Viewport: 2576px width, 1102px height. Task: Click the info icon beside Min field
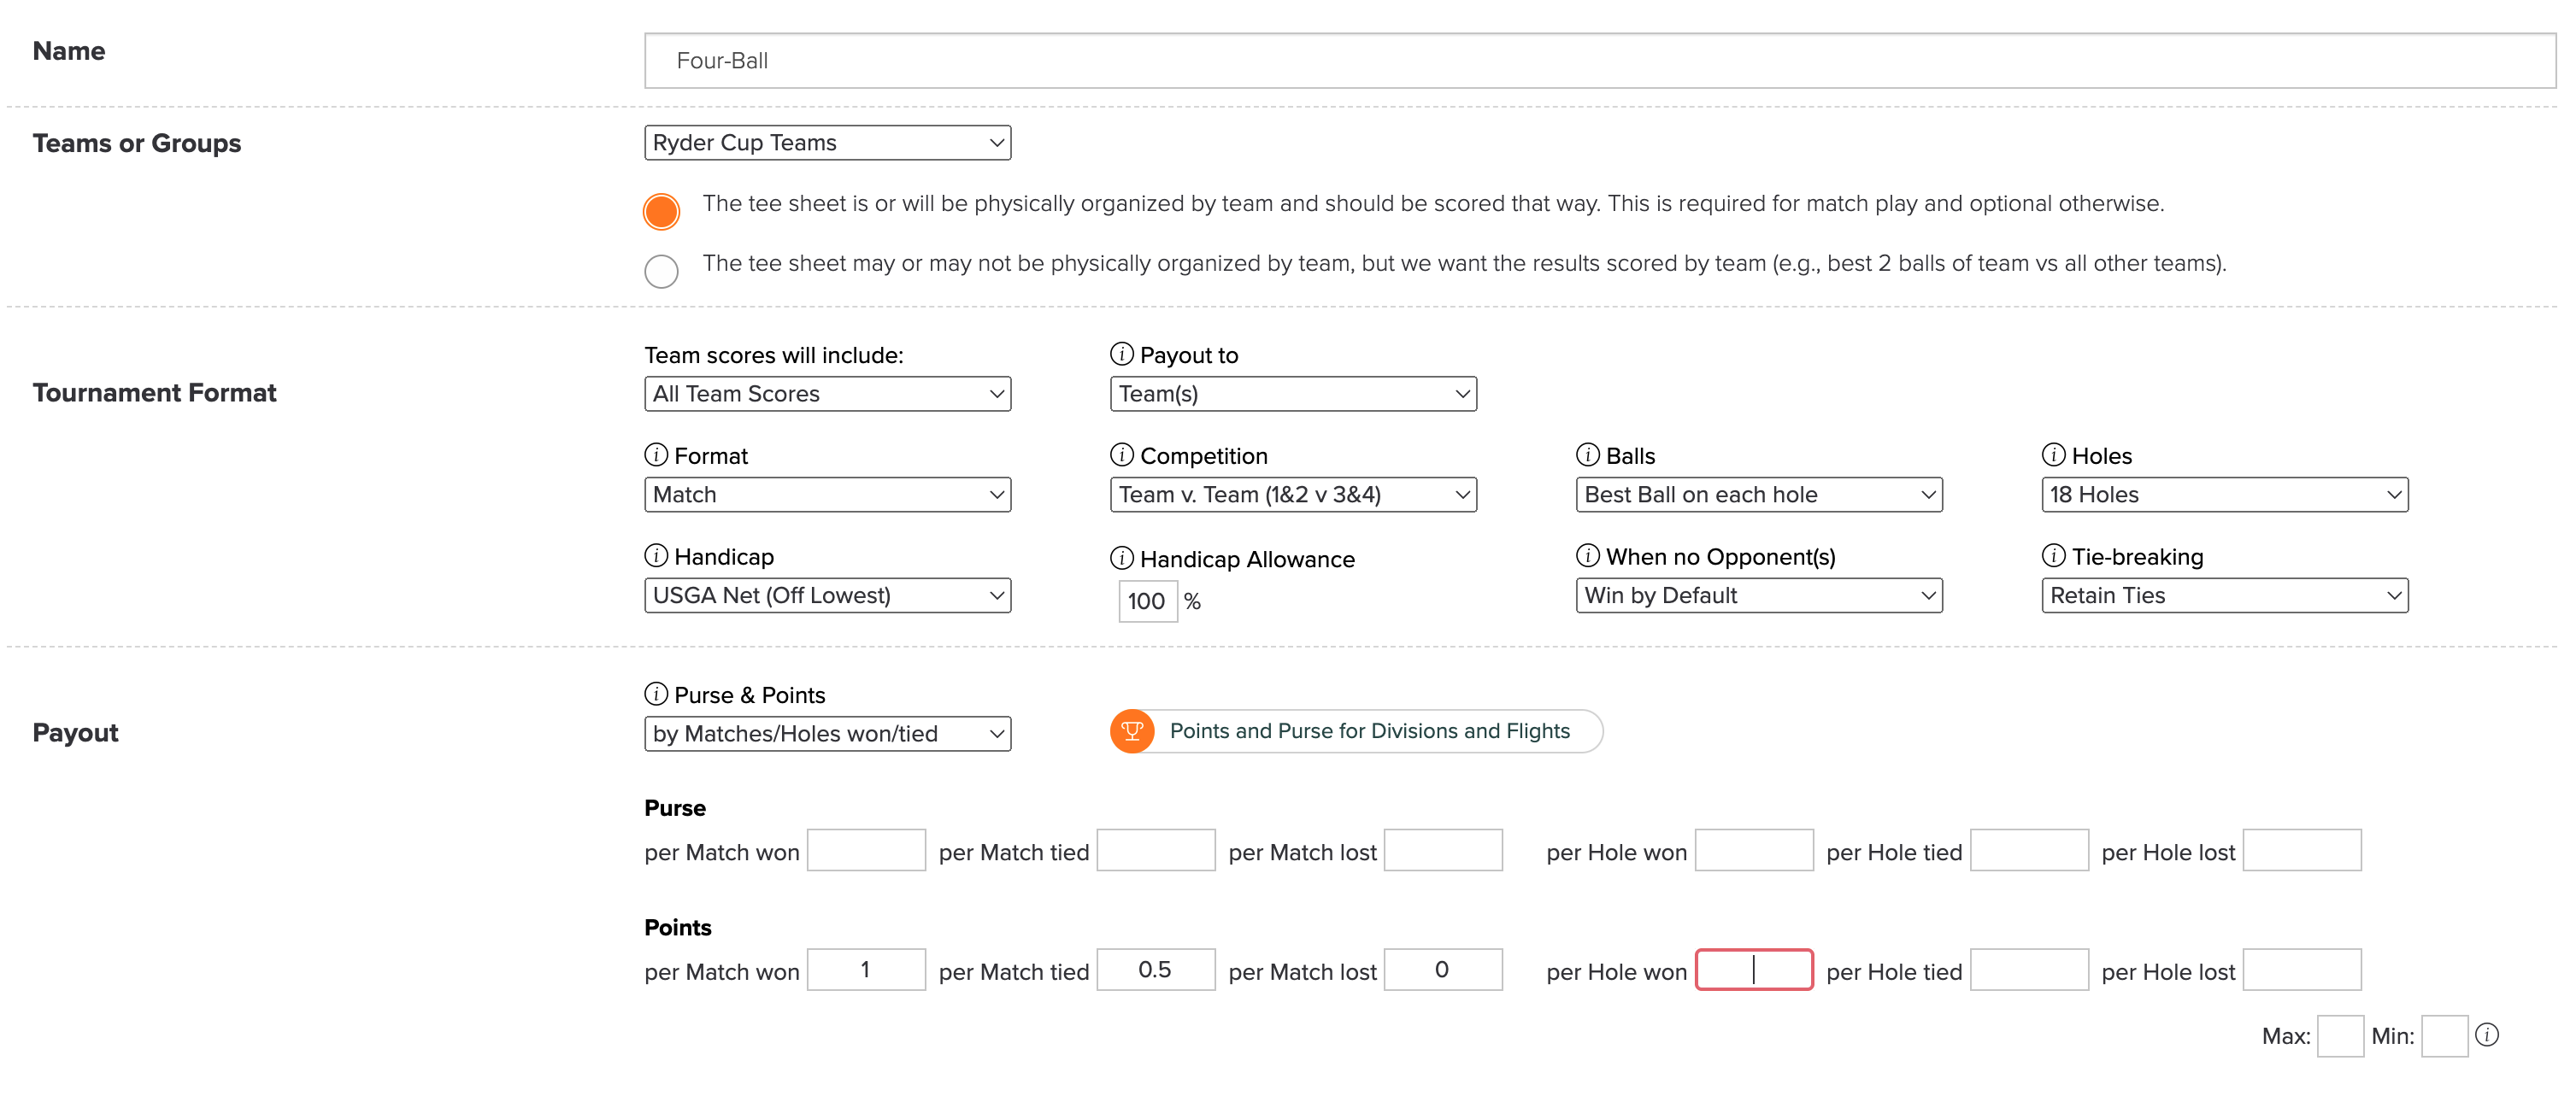coord(2486,1035)
